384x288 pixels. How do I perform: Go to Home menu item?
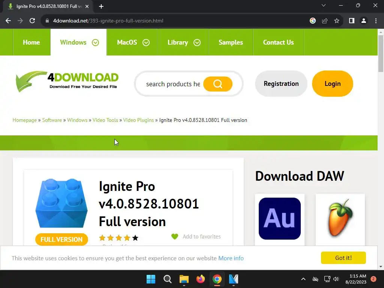tap(31, 42)
